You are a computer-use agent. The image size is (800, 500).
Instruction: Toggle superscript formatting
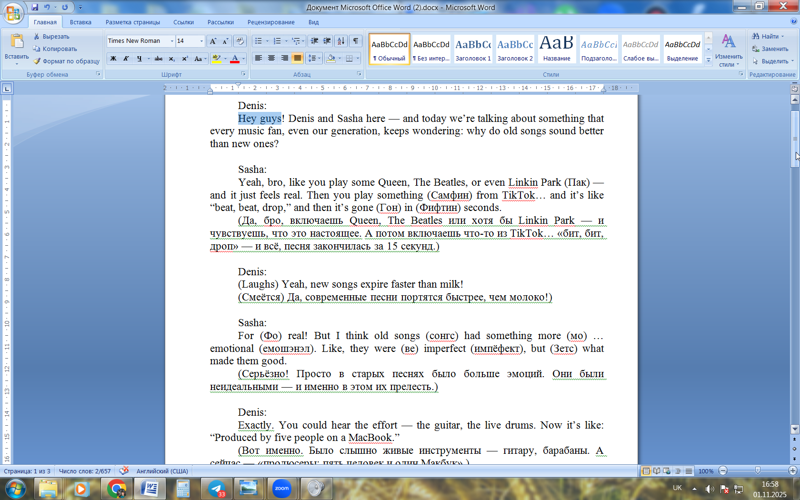coord(185,59)
